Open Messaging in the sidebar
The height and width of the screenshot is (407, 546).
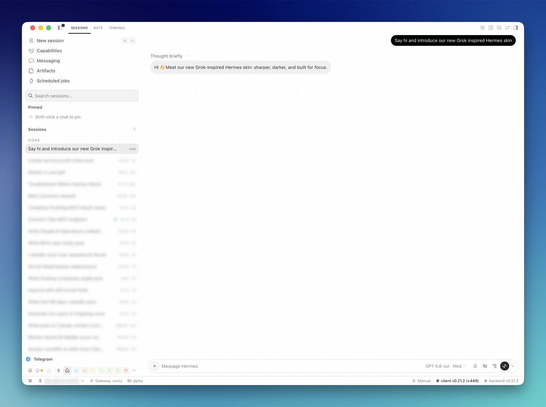[82, 61]
